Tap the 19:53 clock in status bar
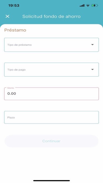This screenshot has width=103, height=183. (14, 6)
